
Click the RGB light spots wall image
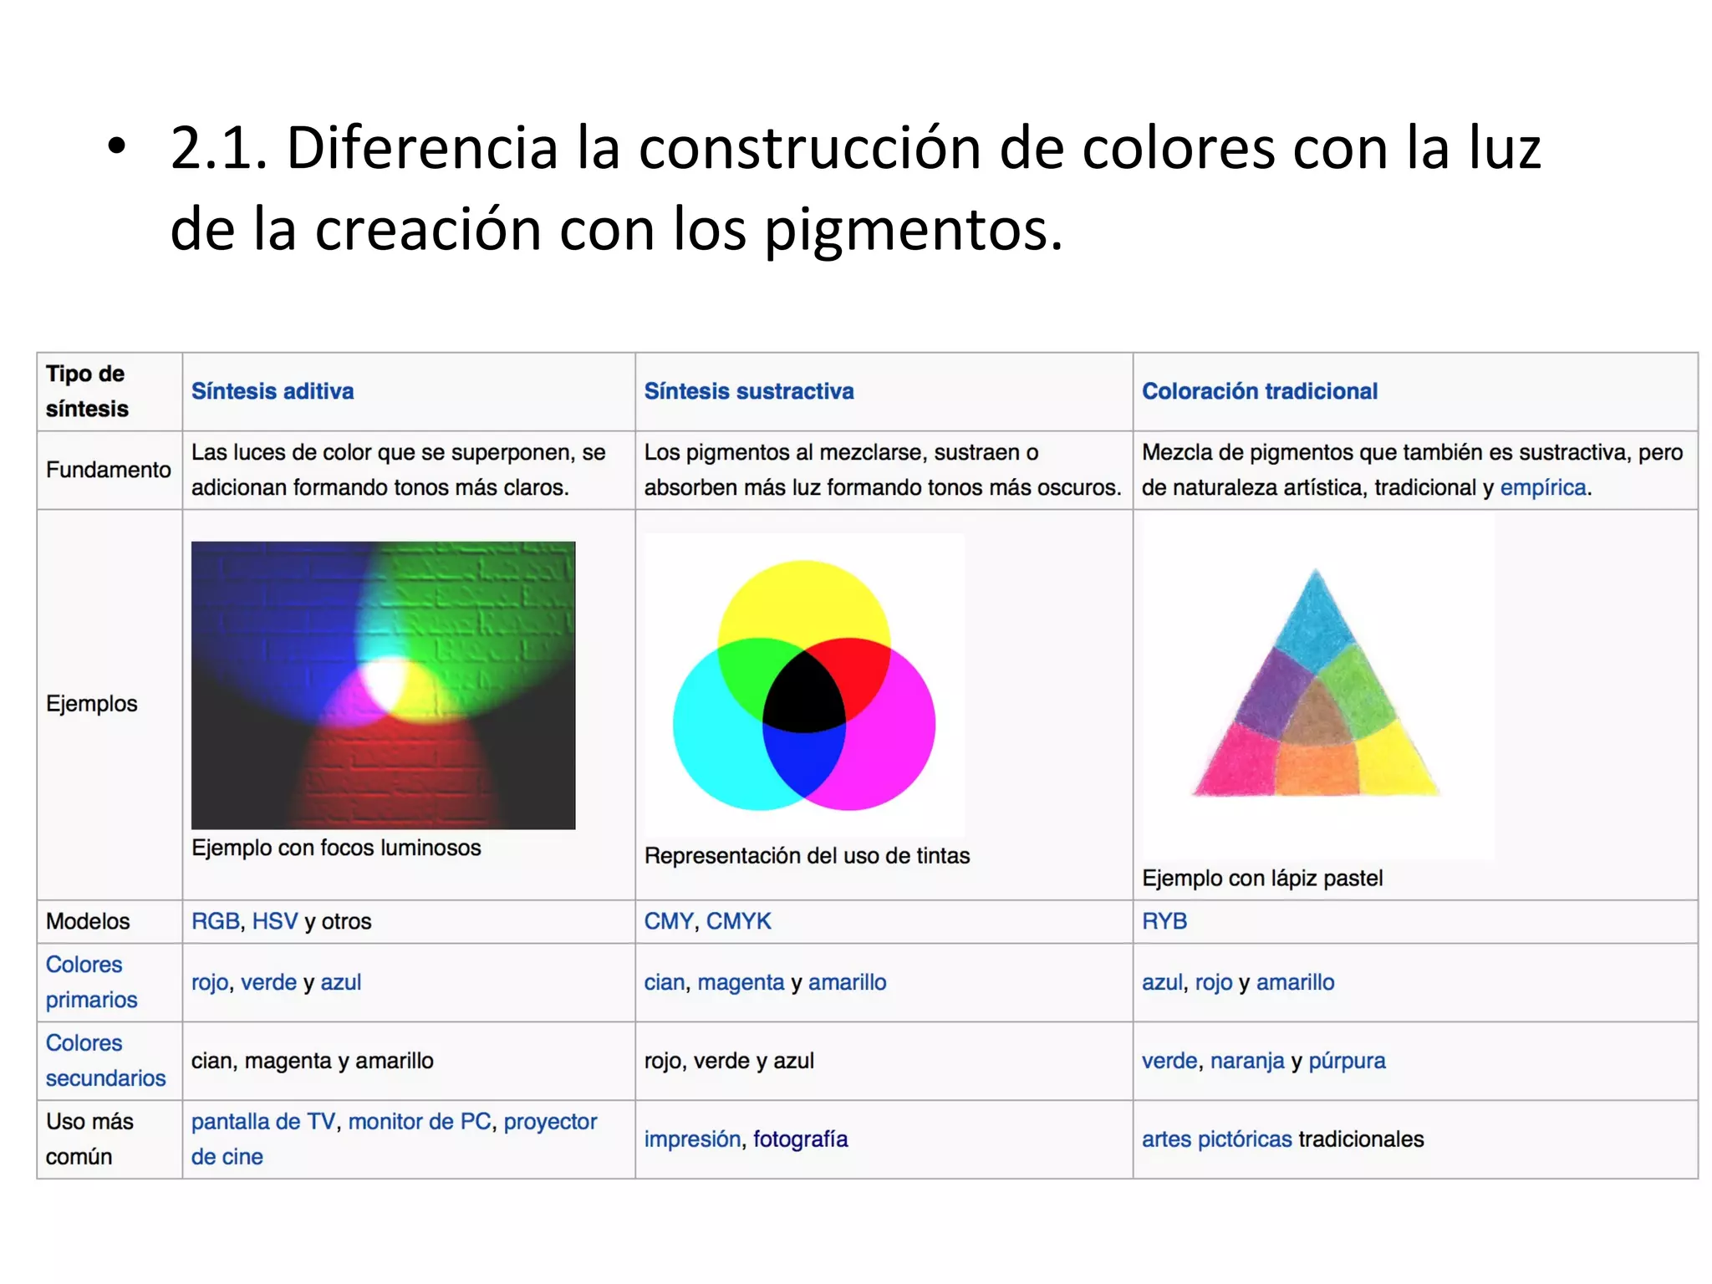383,685
